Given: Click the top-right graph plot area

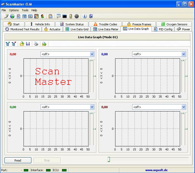Looking at the screenshot, I should pos(148,76).
